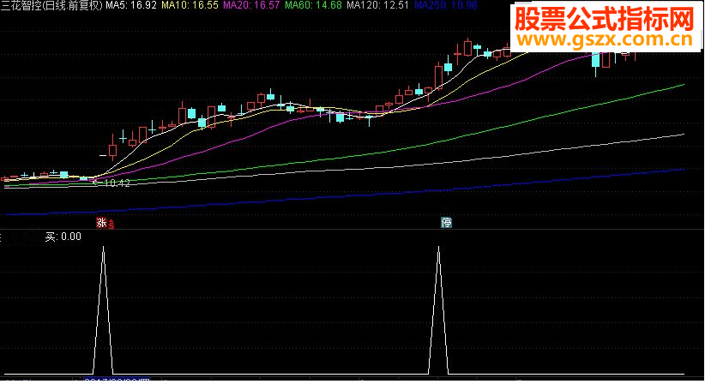Image resolution: width=705 pixels, height=384 pixels.
Task: Click the teal 停 marker icon
Action: (x=446, y=223)
